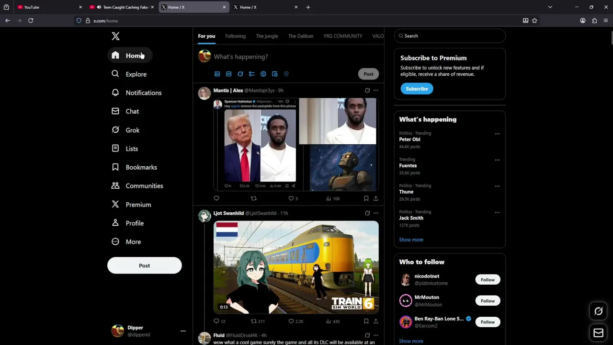Open options for Peter Obi trend

coord(497,134)
